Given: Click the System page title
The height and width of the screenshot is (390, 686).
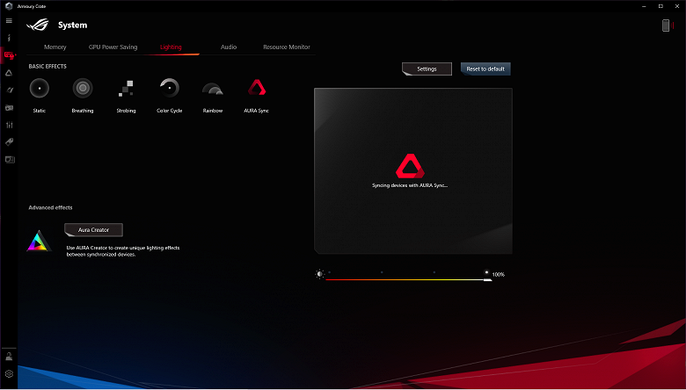Looking at the screenshot, I should 73,25.
